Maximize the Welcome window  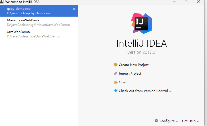186,2
